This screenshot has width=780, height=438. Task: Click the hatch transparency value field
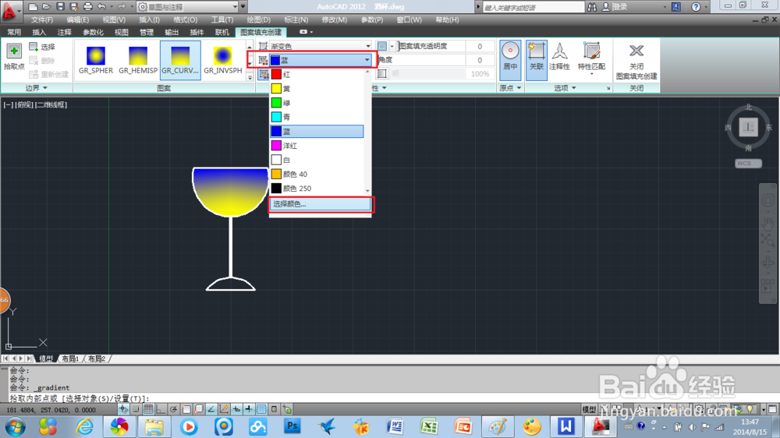[480, 46]
